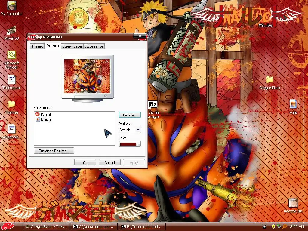Open the Color picker dropdown arrow
This screenshot has width=308, height=231.
pyautogui.click(x=139, y=144)
